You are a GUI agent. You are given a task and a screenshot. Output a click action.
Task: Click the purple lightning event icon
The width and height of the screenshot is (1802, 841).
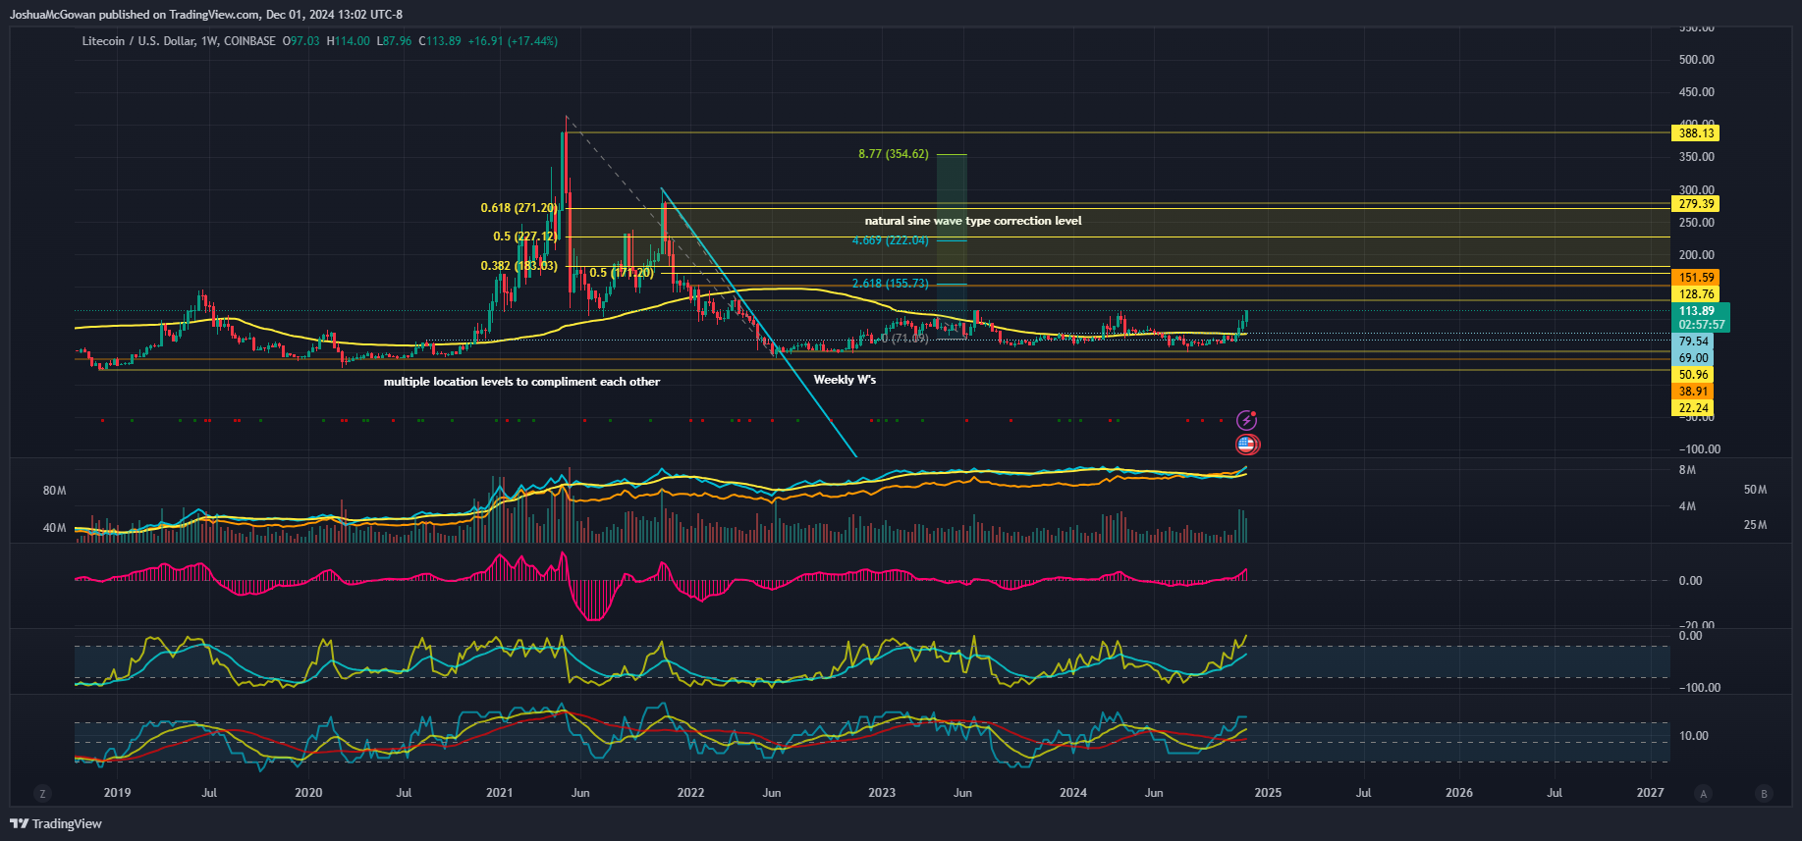click(x=1246, y=420)
